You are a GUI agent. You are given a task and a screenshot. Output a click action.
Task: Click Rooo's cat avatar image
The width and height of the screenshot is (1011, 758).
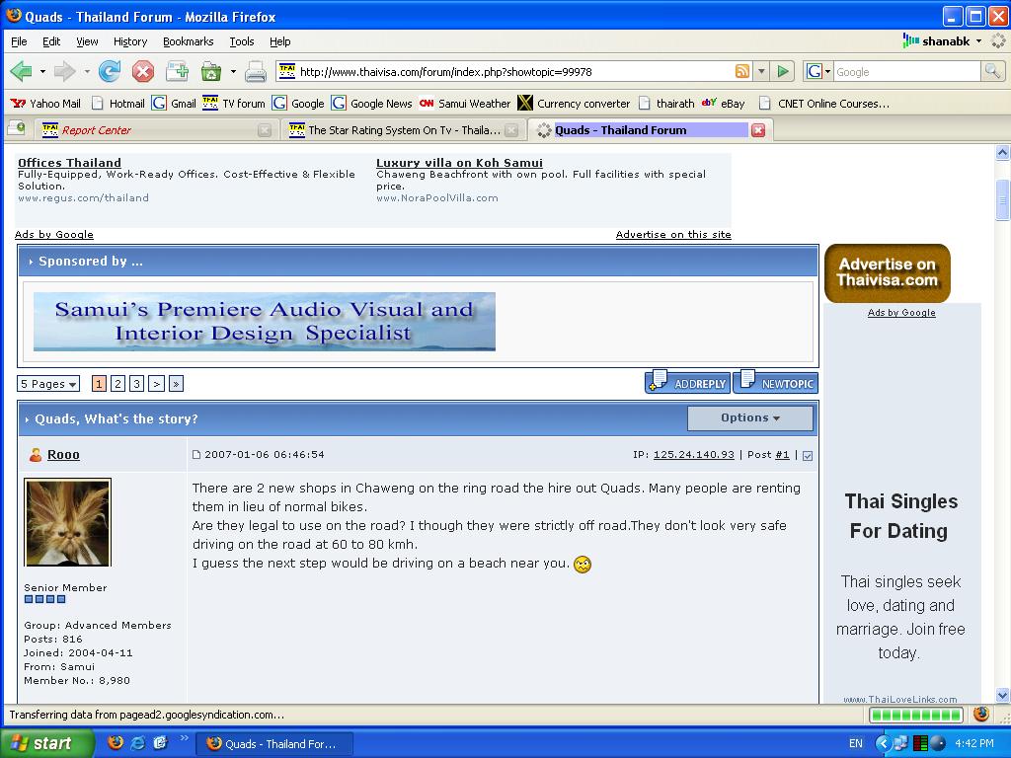68,522
